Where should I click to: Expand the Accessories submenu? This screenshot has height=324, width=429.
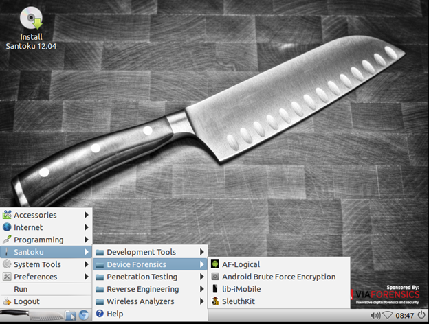(x=41, y=215)
